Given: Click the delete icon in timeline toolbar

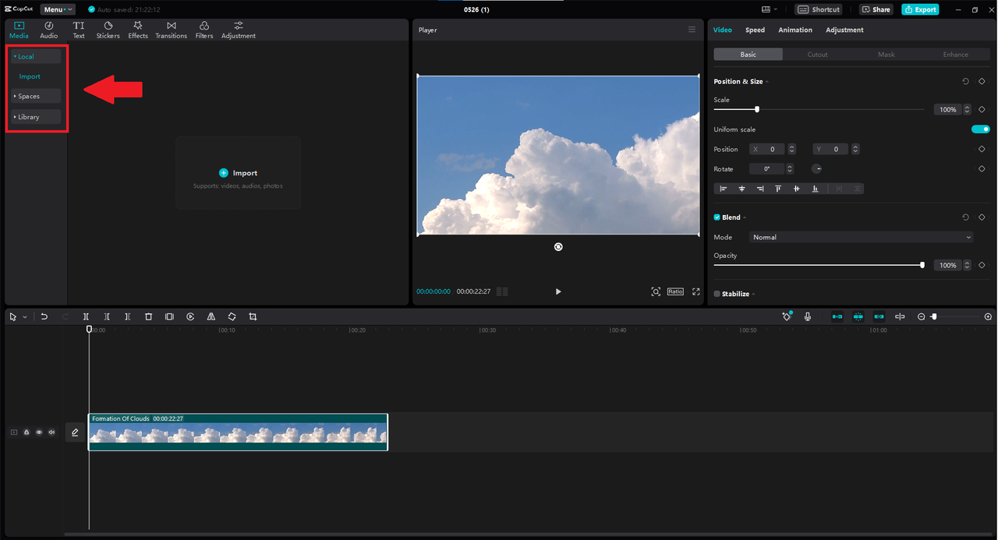Looking at the screenshot, I should point(148,317).
